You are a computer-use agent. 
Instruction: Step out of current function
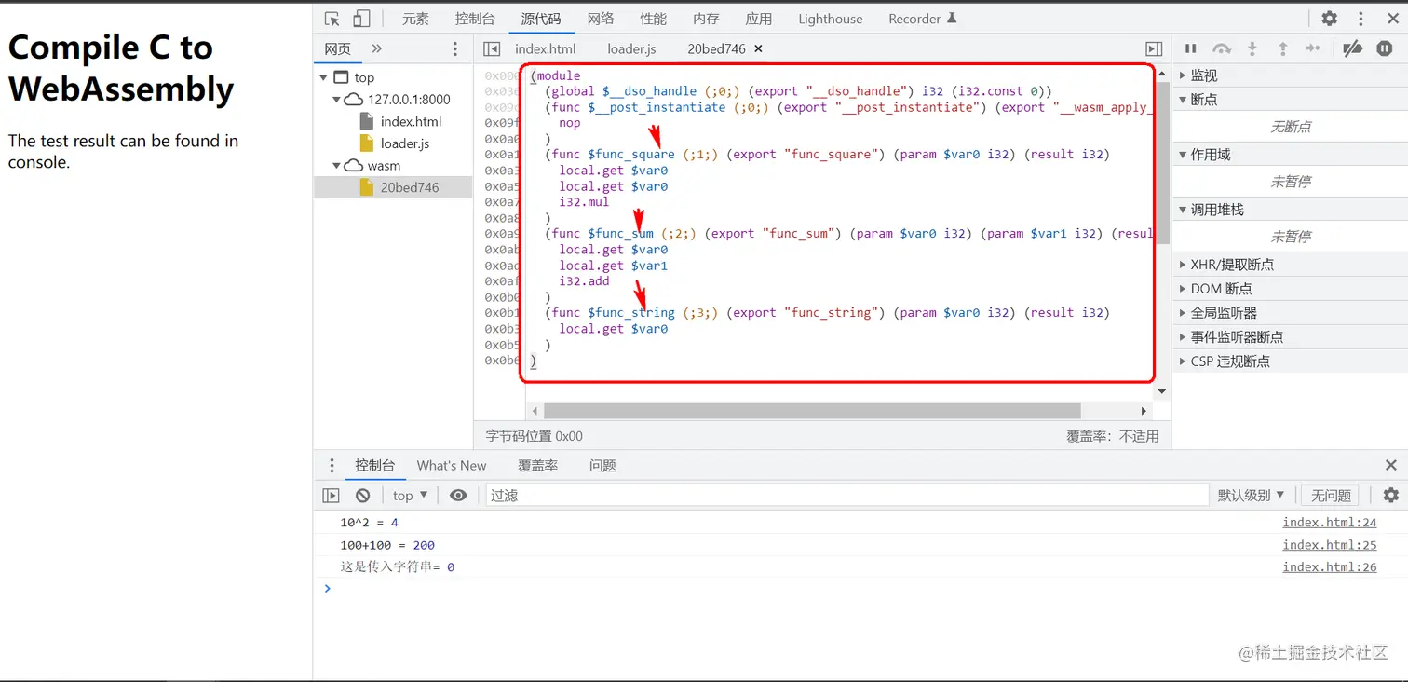(1282, 49)
